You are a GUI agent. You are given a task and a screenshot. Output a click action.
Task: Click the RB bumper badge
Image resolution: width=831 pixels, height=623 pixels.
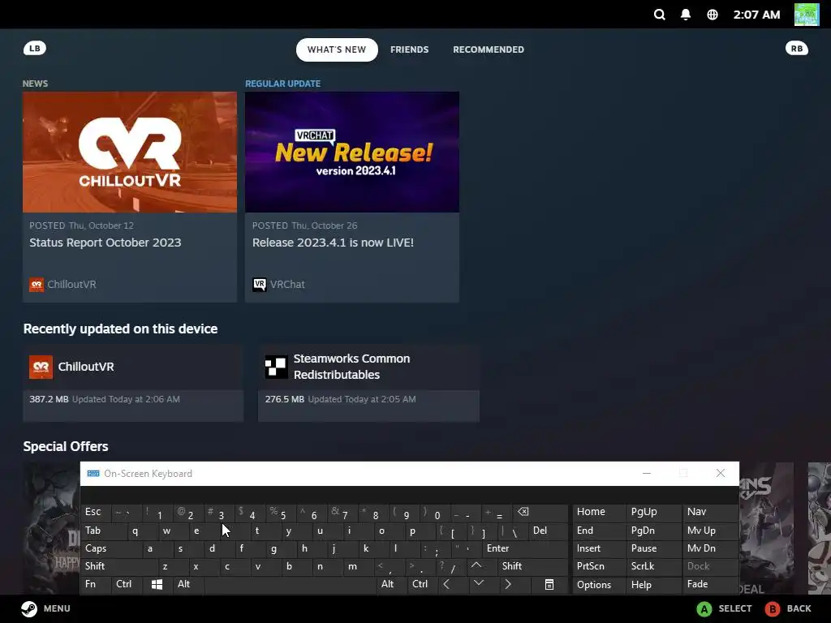(797, 48)
